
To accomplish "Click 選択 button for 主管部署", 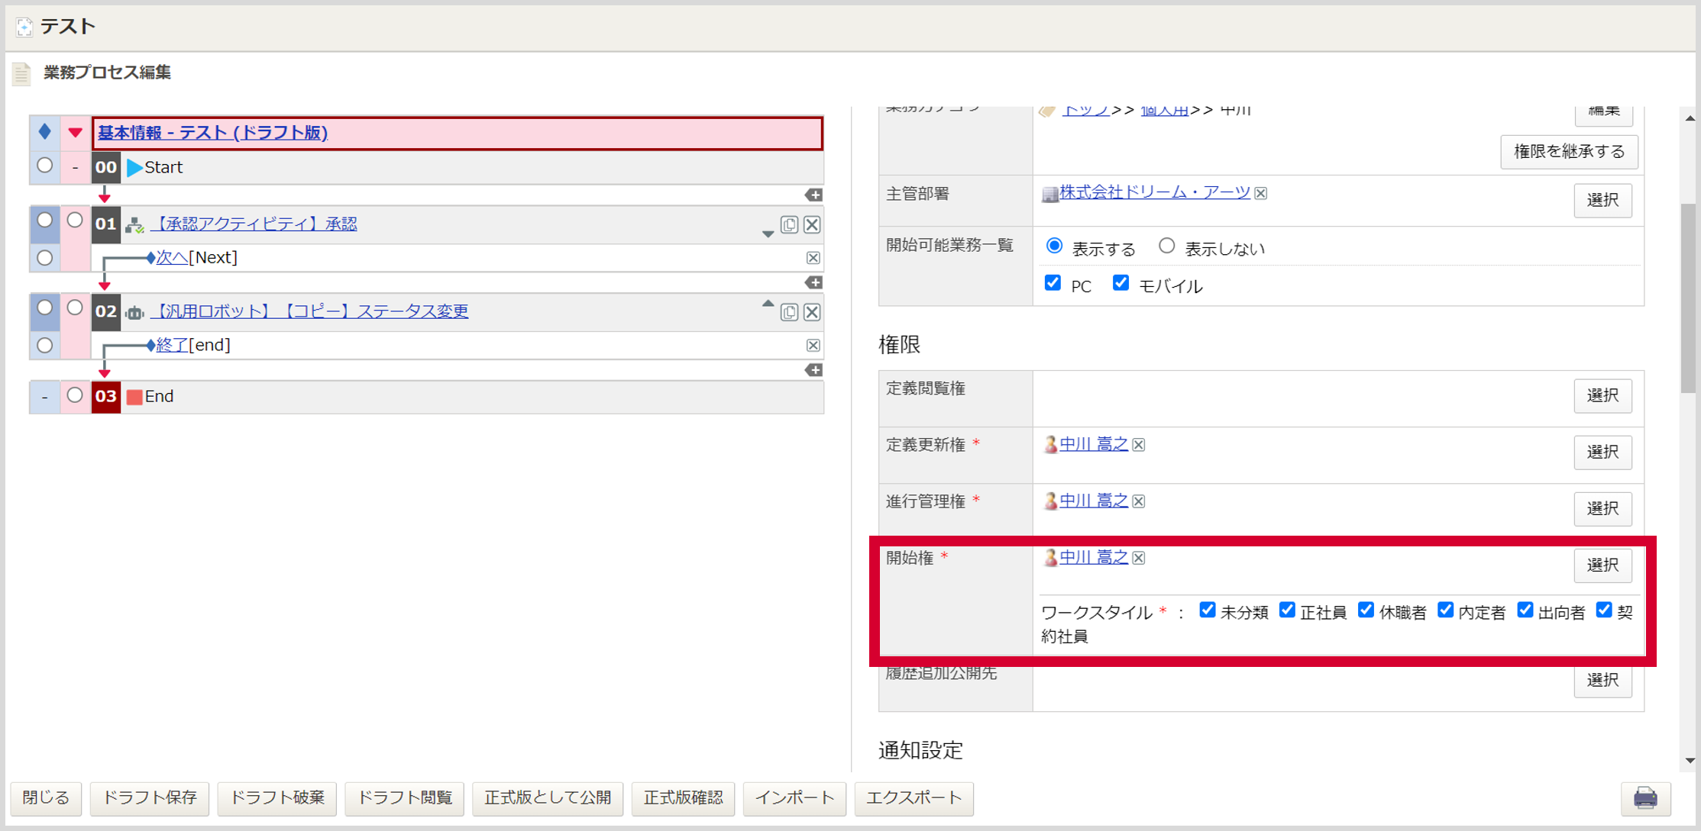I will point(1602,201).
